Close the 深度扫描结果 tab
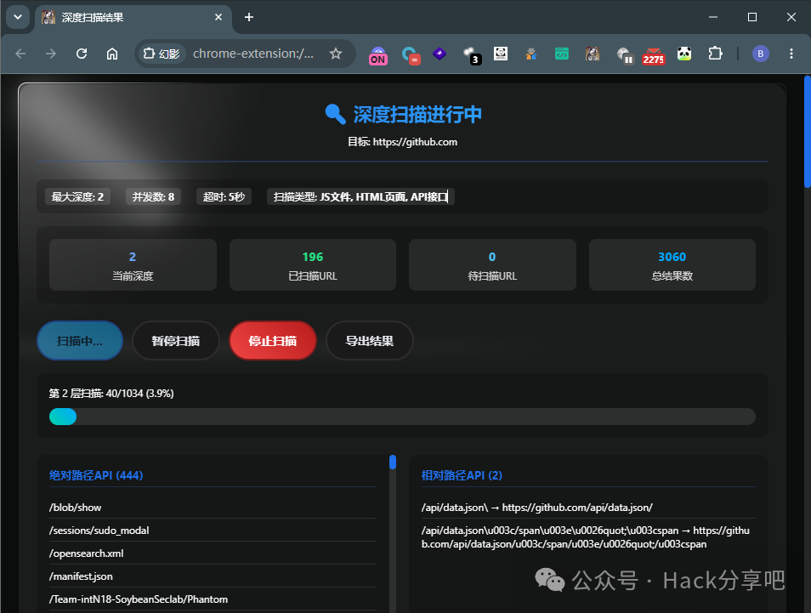 click(218, 17)
